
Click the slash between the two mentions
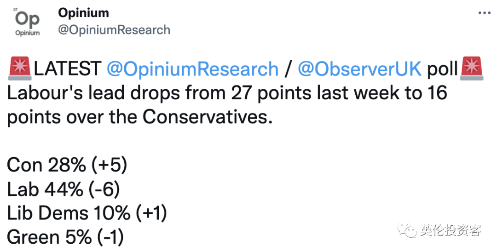(x=288, y=69)
